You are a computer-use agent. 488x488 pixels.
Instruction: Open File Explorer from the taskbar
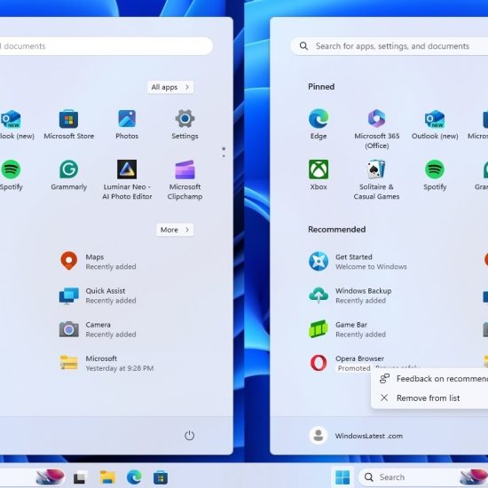[x=107, y=477]
